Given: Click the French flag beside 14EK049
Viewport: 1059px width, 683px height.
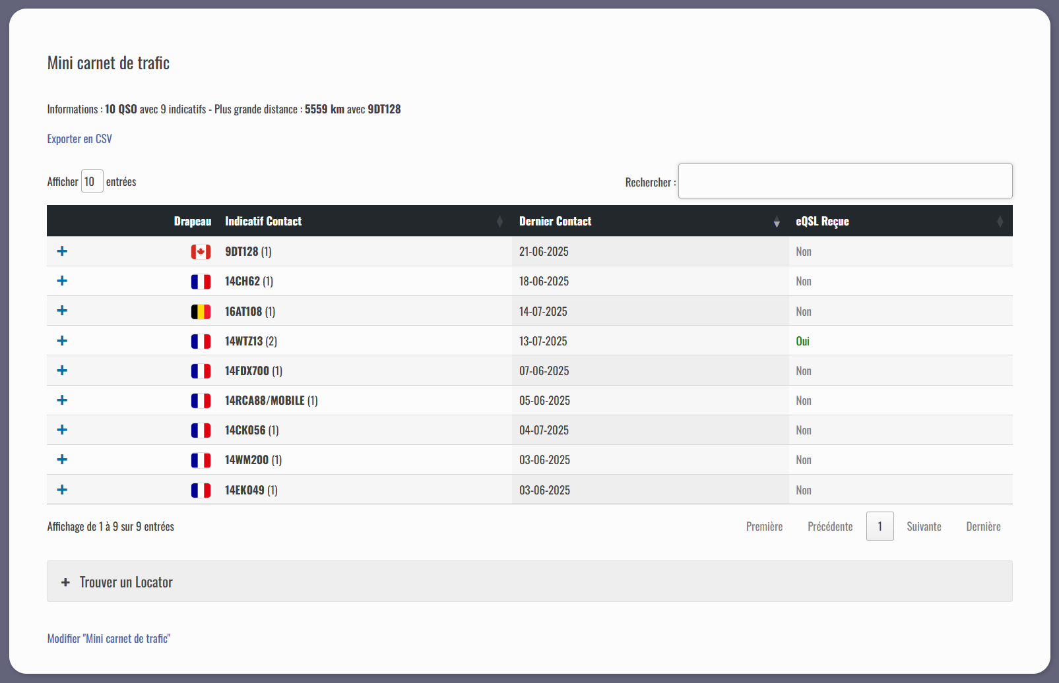Looking at the screenshot, I should point(201,490).
